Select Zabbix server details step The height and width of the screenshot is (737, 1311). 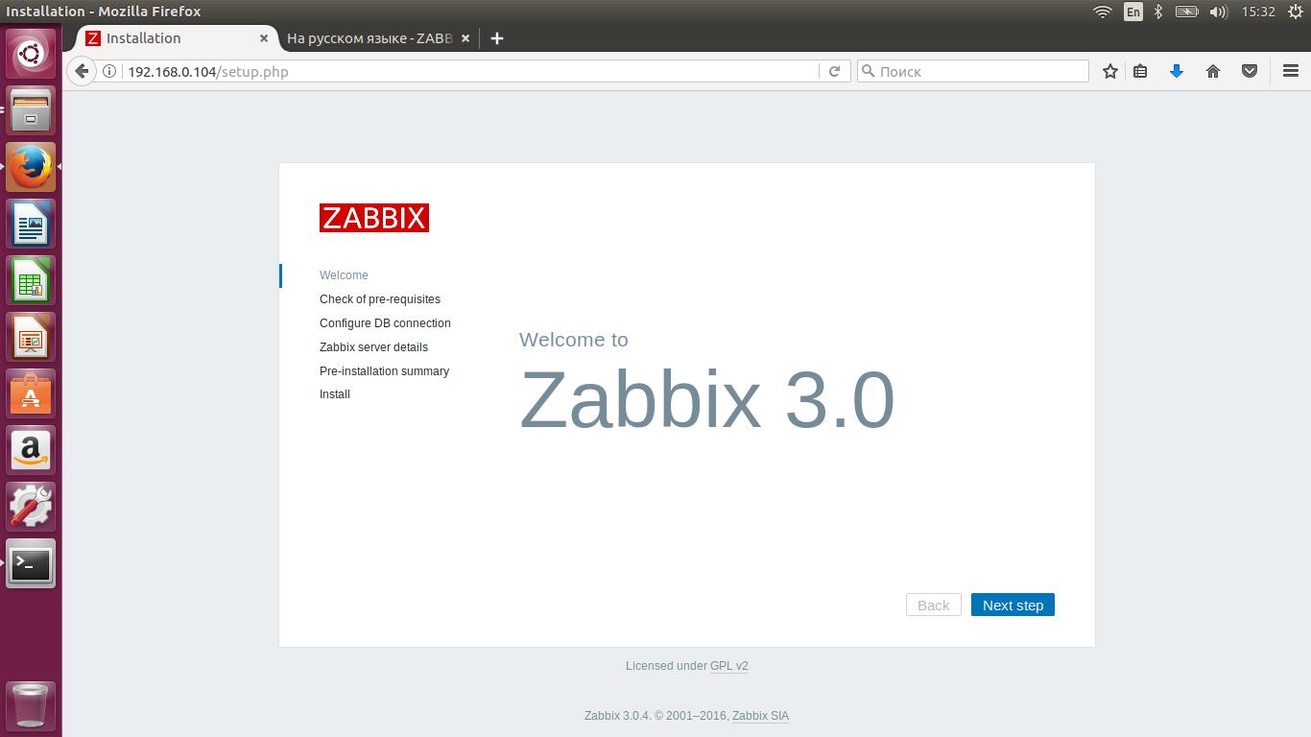(373, 347)
